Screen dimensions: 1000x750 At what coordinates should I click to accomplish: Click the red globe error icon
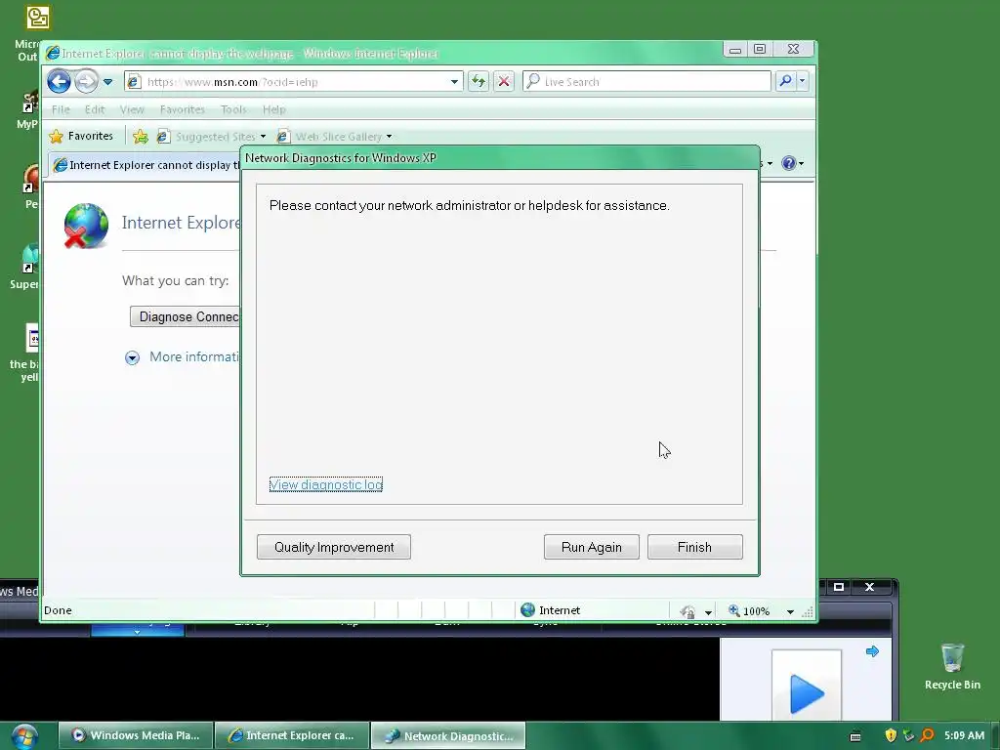pyautogui.click(x=86, y=226)
